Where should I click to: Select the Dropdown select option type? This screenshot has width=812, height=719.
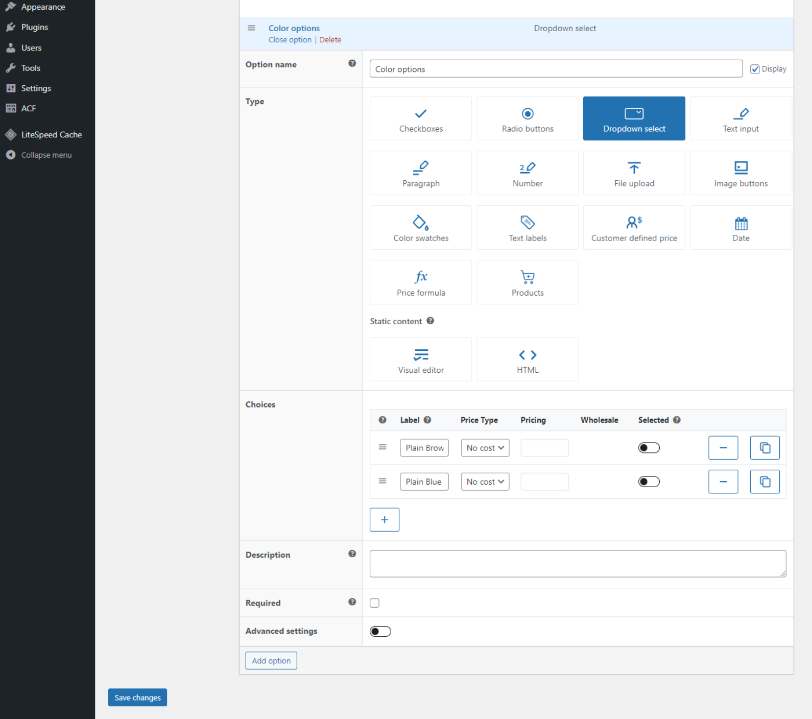coord(634,118)
